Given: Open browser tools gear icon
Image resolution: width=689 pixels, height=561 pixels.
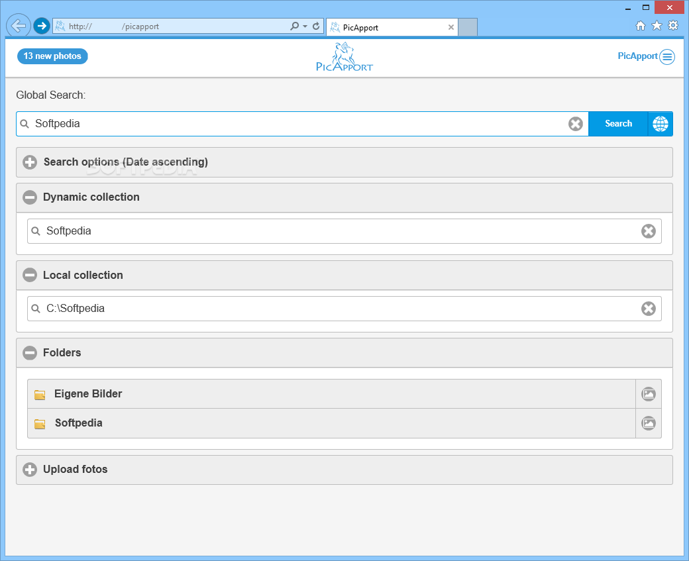Looking at the screenshot, I should pyautogui.click(x=673, y=25).
